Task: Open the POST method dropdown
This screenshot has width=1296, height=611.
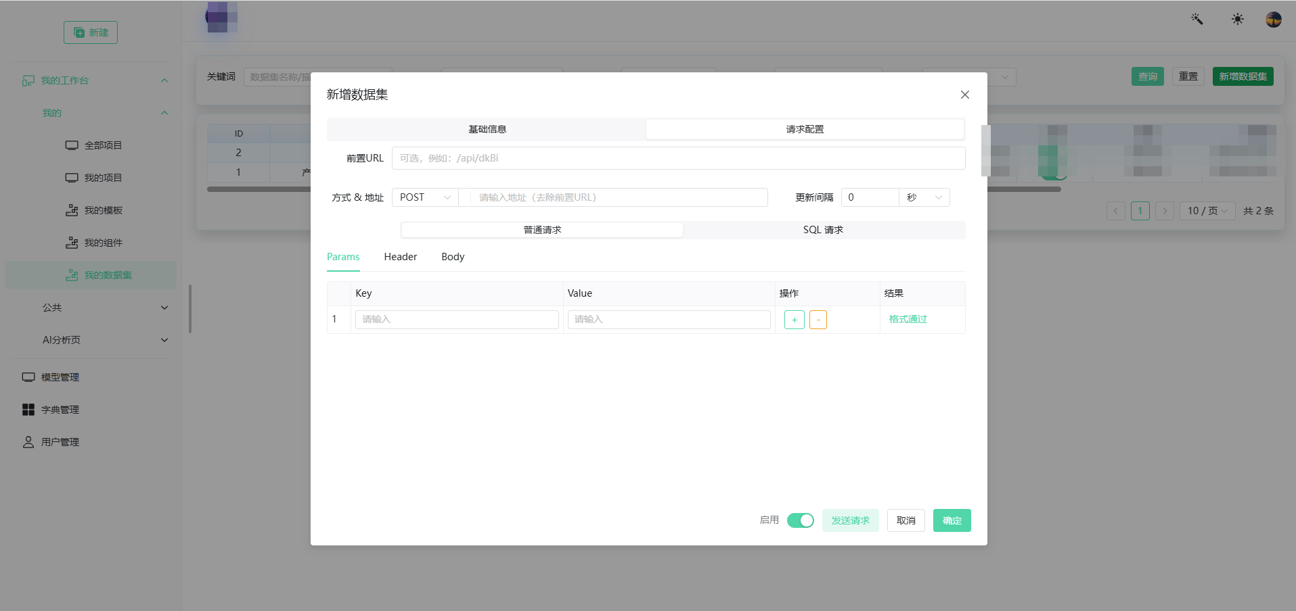Action: 425,197
